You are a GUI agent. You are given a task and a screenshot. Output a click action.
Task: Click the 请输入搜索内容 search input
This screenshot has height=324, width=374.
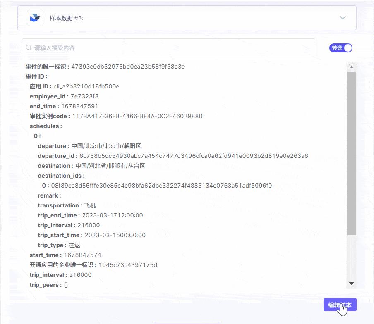click(x=124, y=48)
